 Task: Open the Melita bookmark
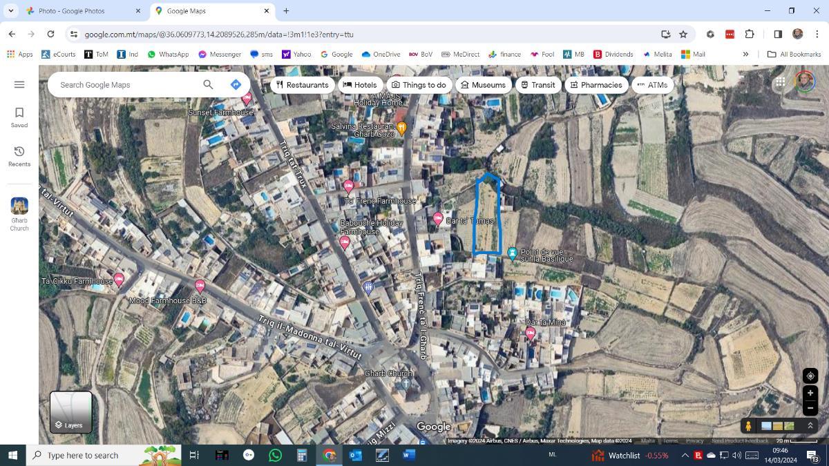pyautogui.click(x=657, y=54)
